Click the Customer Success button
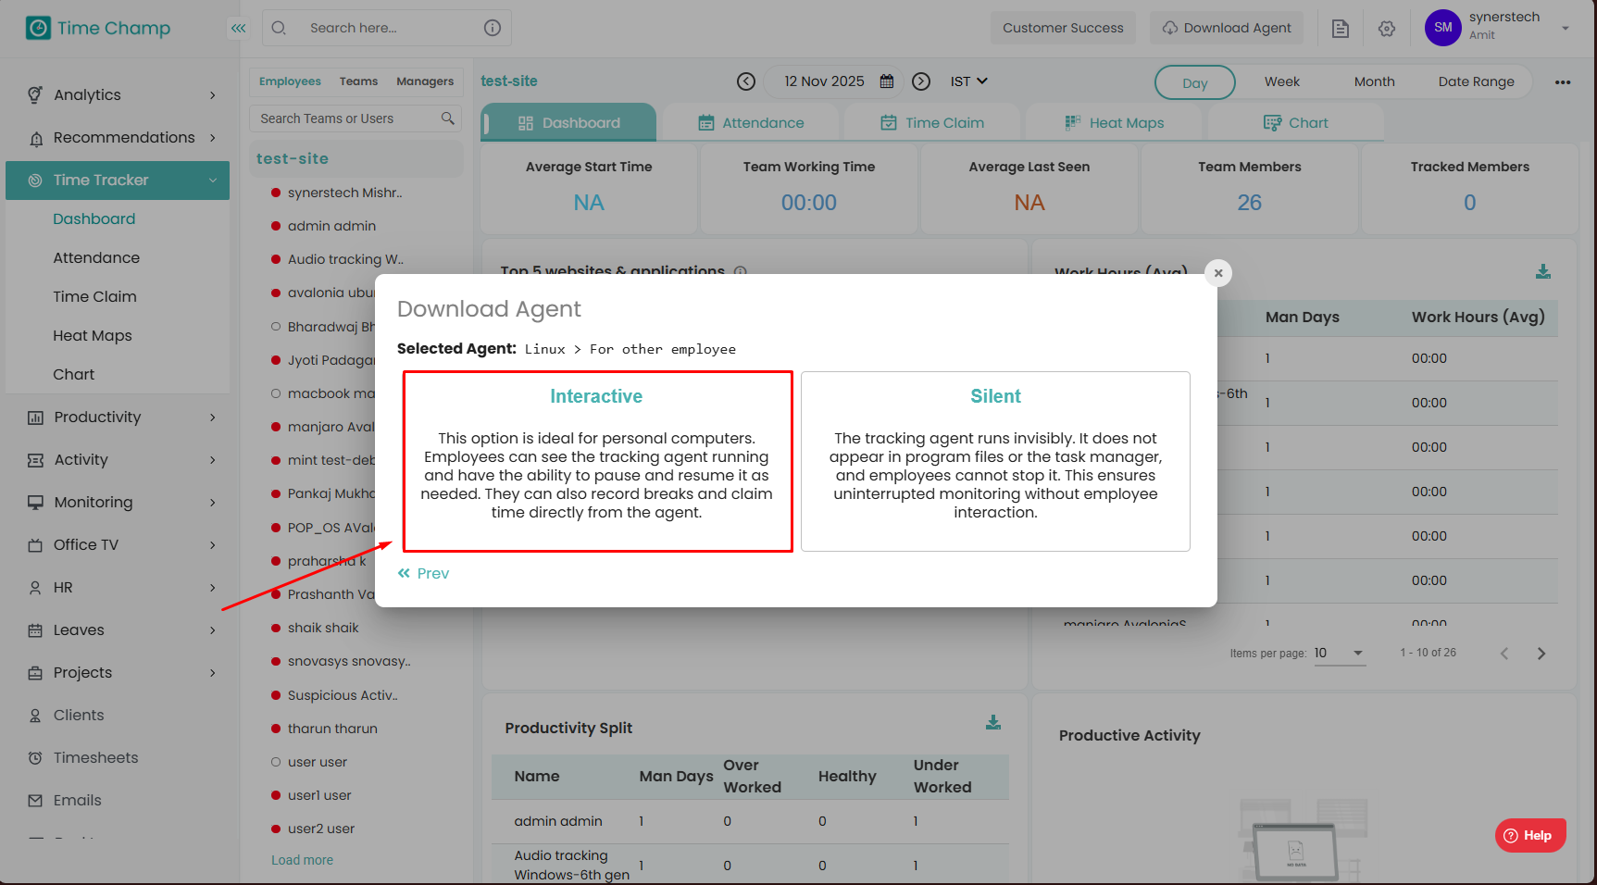 click(x=1063, y=28)
